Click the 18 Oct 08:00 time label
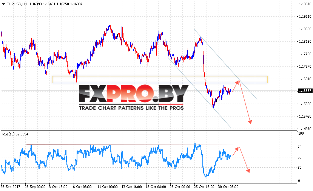This screenshot has width=313, height=191. (x=156, y=187)
